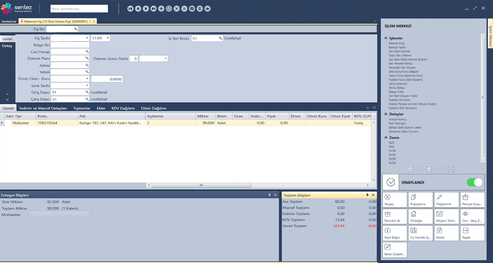Image resolution: width=493 pixels, height=263 pixels.
Task: Click Barkod Girişi link
Action: click(x=396, y=43)
